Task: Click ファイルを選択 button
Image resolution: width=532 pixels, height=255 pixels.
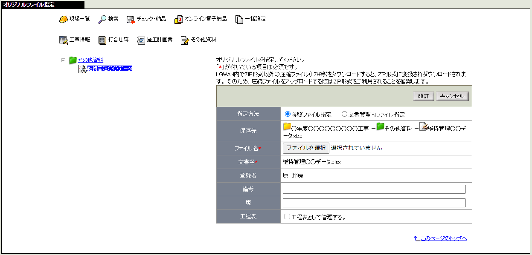Action: [x=306, y=148]
